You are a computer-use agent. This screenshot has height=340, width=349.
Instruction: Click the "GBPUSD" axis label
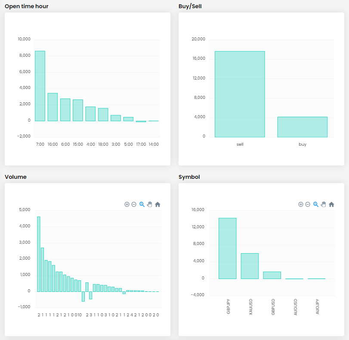273,307
